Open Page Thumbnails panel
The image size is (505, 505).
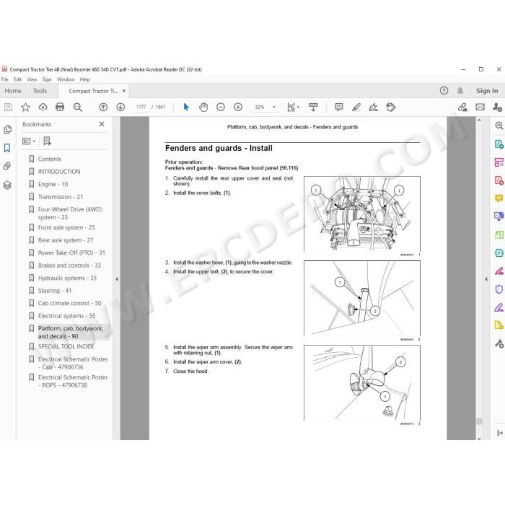[x=7, y=130]
